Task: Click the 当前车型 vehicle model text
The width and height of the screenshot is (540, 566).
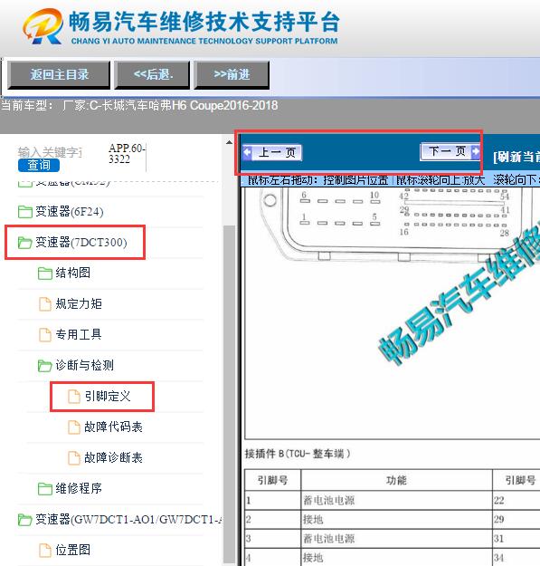Action: pos(140,105)
